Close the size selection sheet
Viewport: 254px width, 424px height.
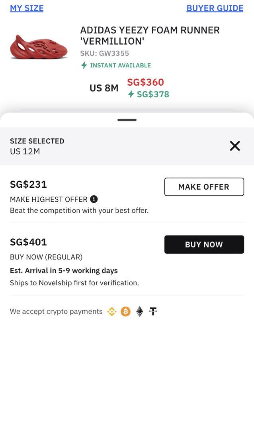pyautogui.click(x=235, y=146)
